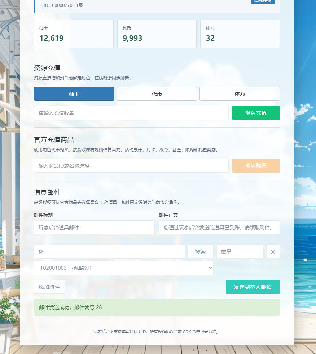Click the 代币 balance value 9,993

point(132,38)
